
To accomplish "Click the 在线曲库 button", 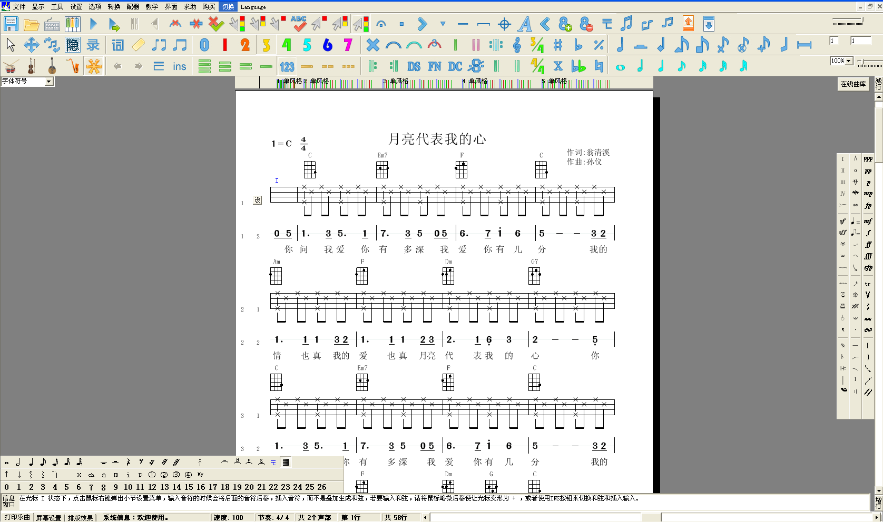I will (853, 84).
